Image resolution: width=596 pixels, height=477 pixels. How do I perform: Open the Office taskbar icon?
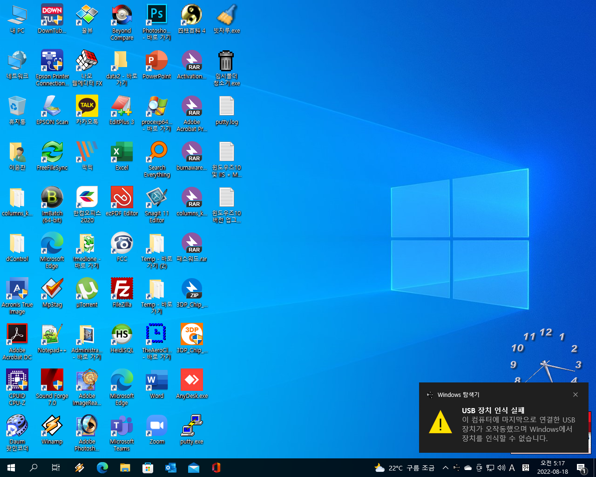[x=216, y=468]
